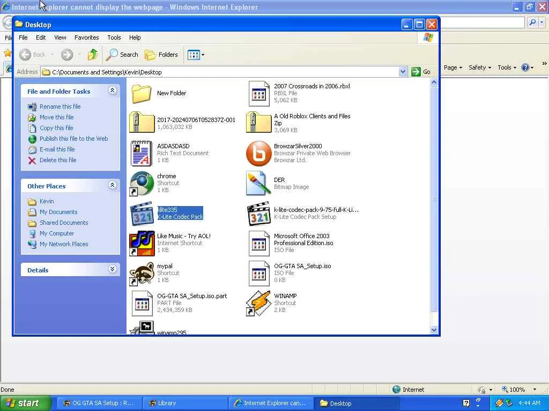This screenshot has height=411, width=549.
Task: Open the Favorites menu
Action: tap(86, 37)
